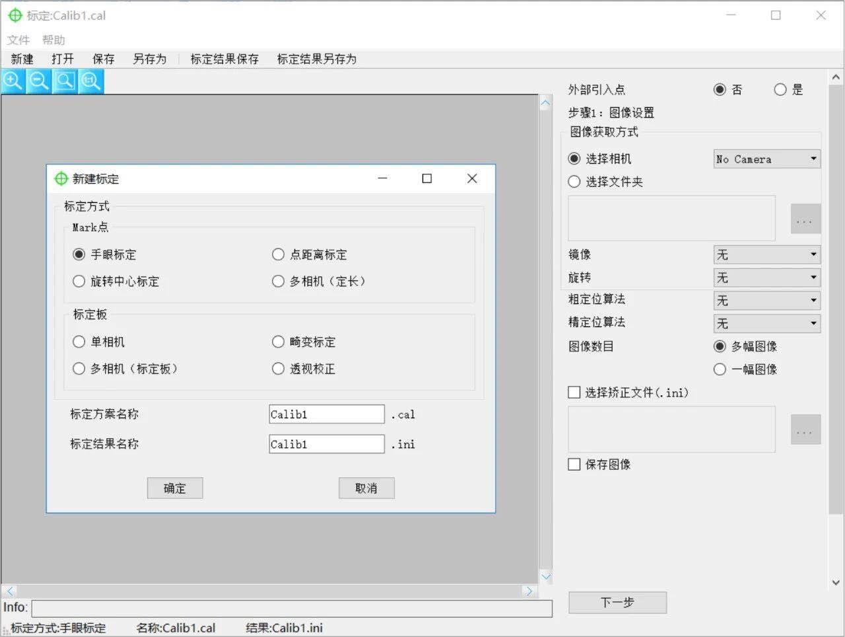Image resolution: width=845 pixels, height=637 pixels.
Task: Click the green crosshair icon in 新建标定 dialog title
Action: (61, 178)
